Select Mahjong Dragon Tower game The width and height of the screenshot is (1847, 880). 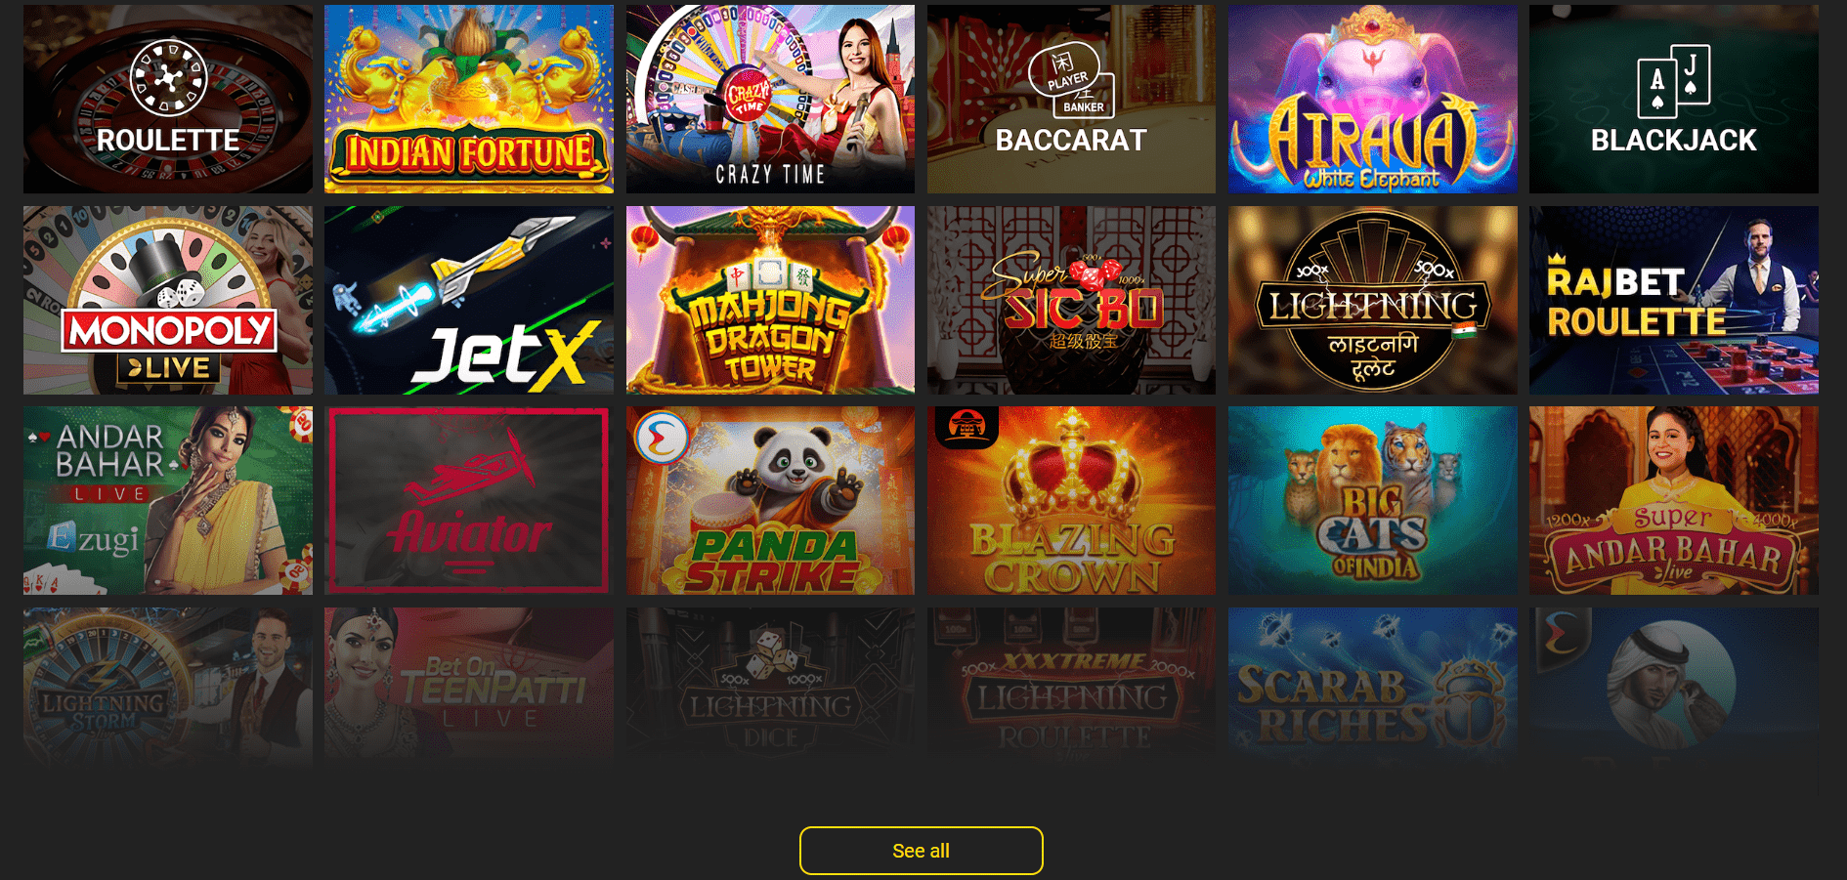(x=770, y=300)
